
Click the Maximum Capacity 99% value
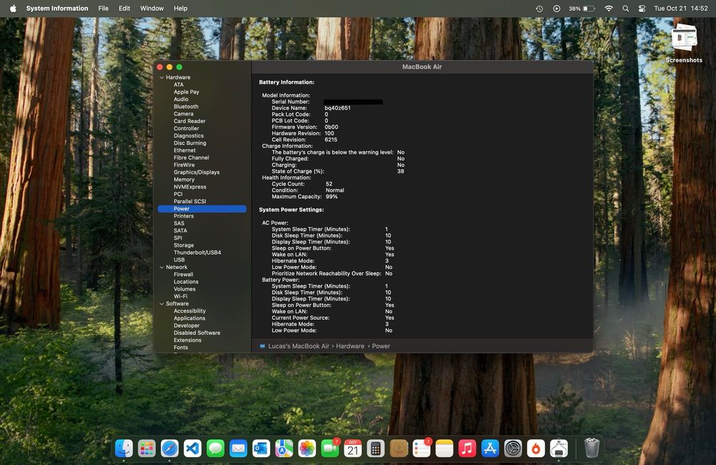(x=332, y=197)
